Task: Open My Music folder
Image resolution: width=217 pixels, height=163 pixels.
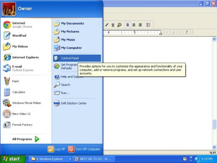Action: click(x=77, y=40)
